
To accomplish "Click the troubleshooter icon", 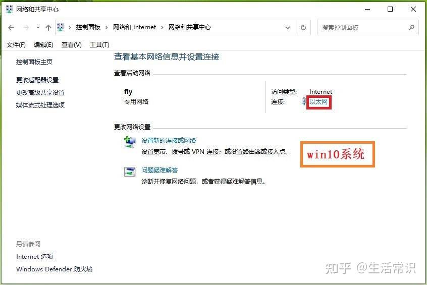I will pyautogui.click(x=130, y=172).
